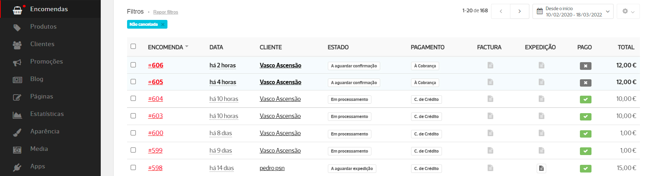This screenshot has width=648, height=176.
Task: Toggle the select-all orders header checkbox
Action: coord(133,46)
